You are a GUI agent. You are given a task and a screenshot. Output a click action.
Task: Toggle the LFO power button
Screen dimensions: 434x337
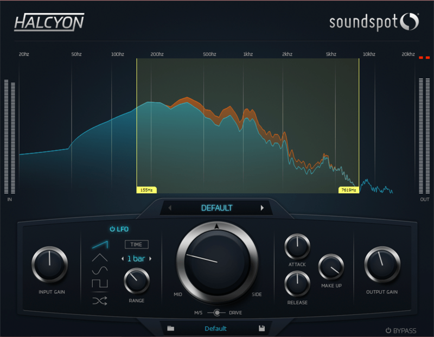112,229
